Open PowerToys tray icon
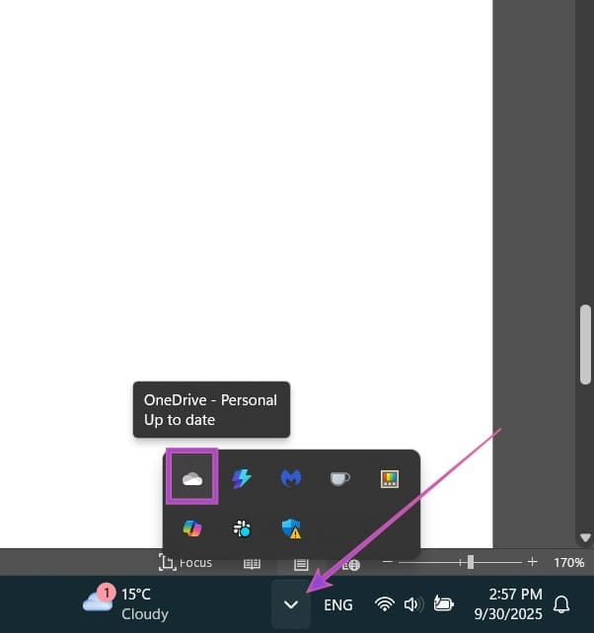Image resolution: width=594 pixels, height=633 pixels. pyautogui.click(x=390, y=478)
